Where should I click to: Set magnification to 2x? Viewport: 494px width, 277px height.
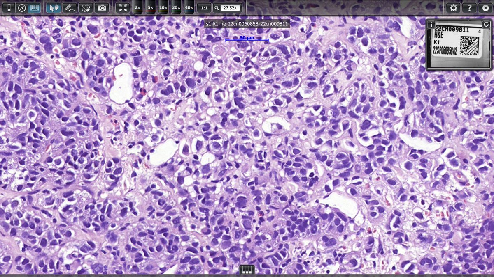(138, 8)
